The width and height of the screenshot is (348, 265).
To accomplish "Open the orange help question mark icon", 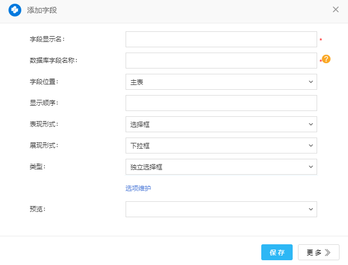I will click(x=326, y=59).
